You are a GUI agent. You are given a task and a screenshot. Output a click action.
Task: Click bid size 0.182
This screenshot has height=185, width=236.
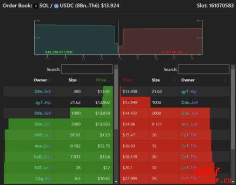(75, 146)
